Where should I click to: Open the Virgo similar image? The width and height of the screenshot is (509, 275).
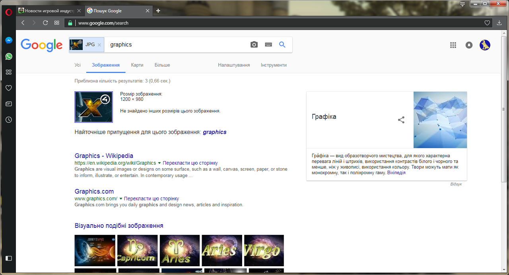[264, 250]
